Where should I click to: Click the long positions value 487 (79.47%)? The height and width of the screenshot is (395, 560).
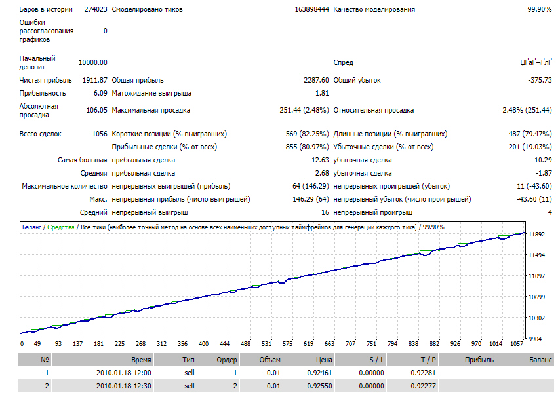tap(530, 134)
